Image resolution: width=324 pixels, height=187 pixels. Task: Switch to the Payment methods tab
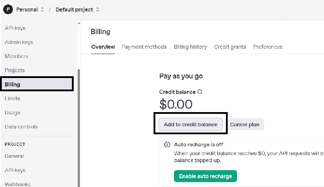[x=144, y=47]
